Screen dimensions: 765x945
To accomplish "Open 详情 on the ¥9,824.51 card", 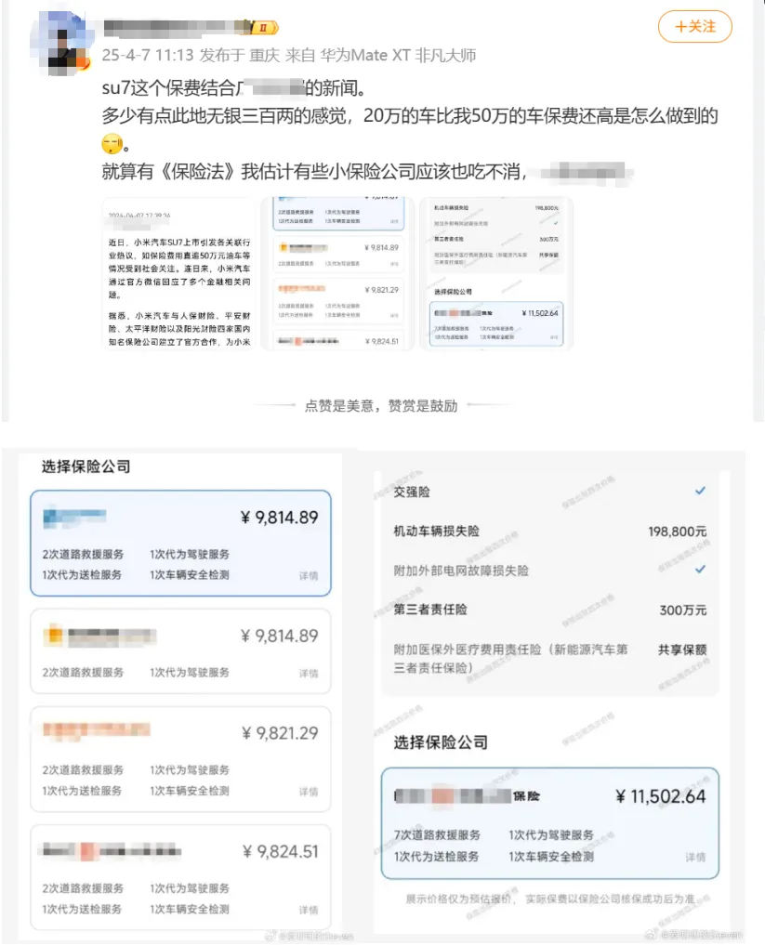I will (x=308, y=910).
